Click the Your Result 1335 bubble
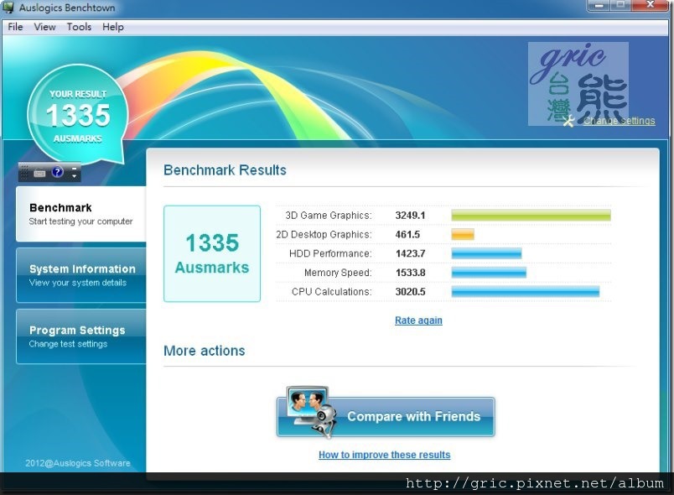 pyautogui.click(x=78, y=114)
